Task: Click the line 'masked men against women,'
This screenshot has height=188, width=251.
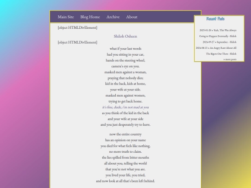Action: click(x=125, y=95)
